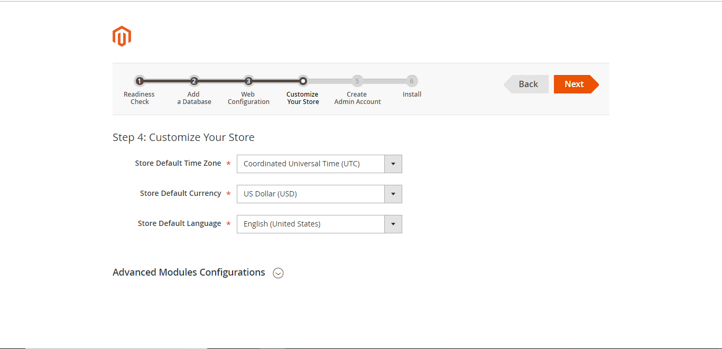722x349 pixels.
Task: Go Back to the previous step
Action: coord(527,84)
